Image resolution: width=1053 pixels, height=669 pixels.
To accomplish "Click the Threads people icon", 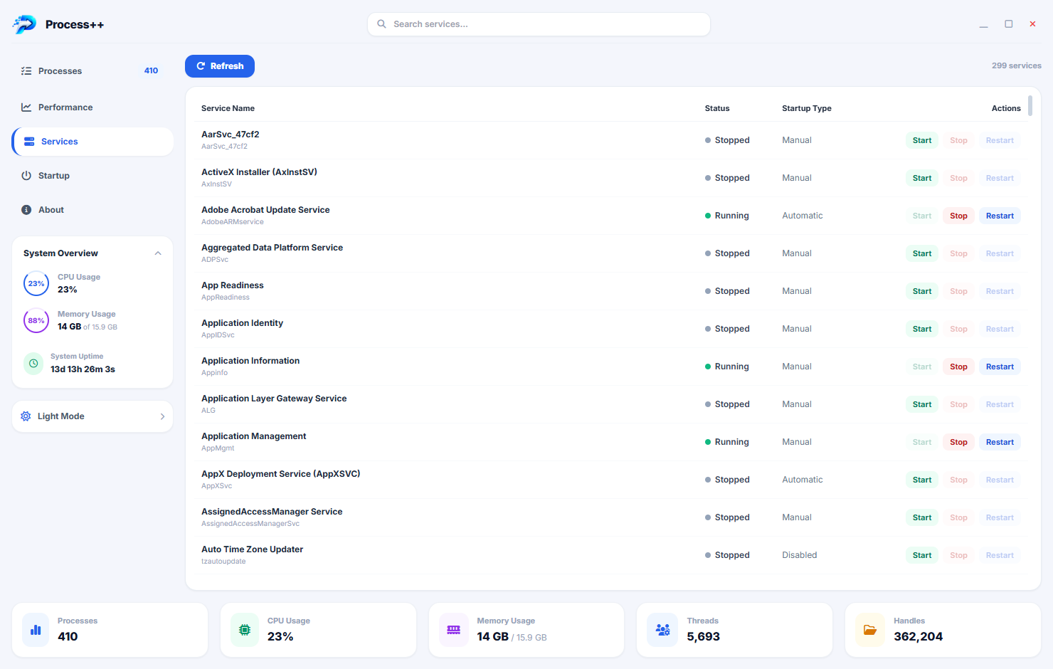I will pyautogui.click(x=662, y=630).
